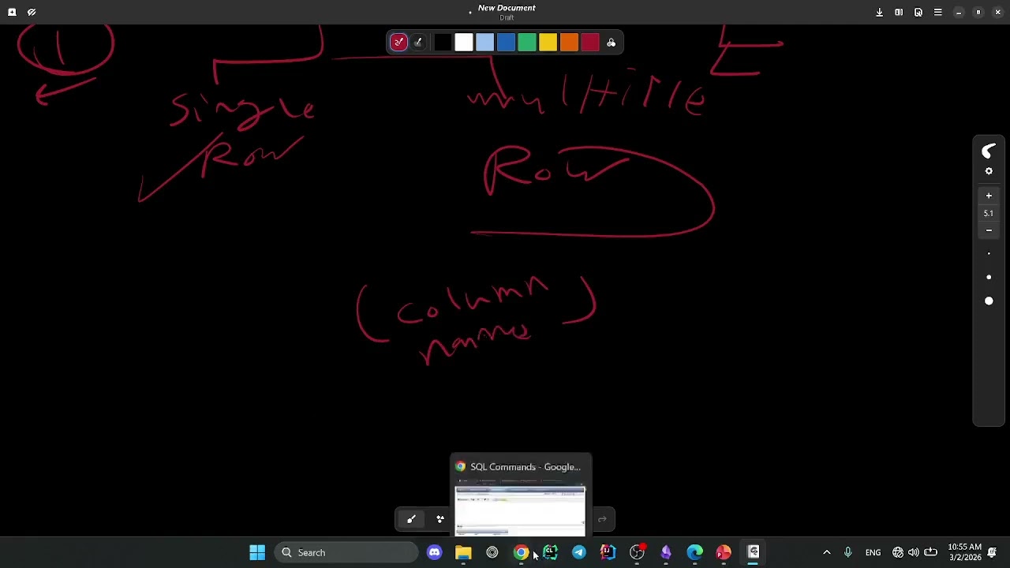Choose the yellow color swatch
The width and height of the screenshot is (1010, 568).
pos(548,43)
